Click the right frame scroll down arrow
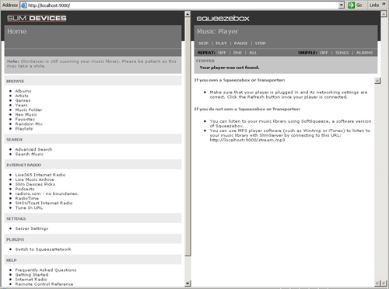389x289 pixels. click(x=384, y=283)
